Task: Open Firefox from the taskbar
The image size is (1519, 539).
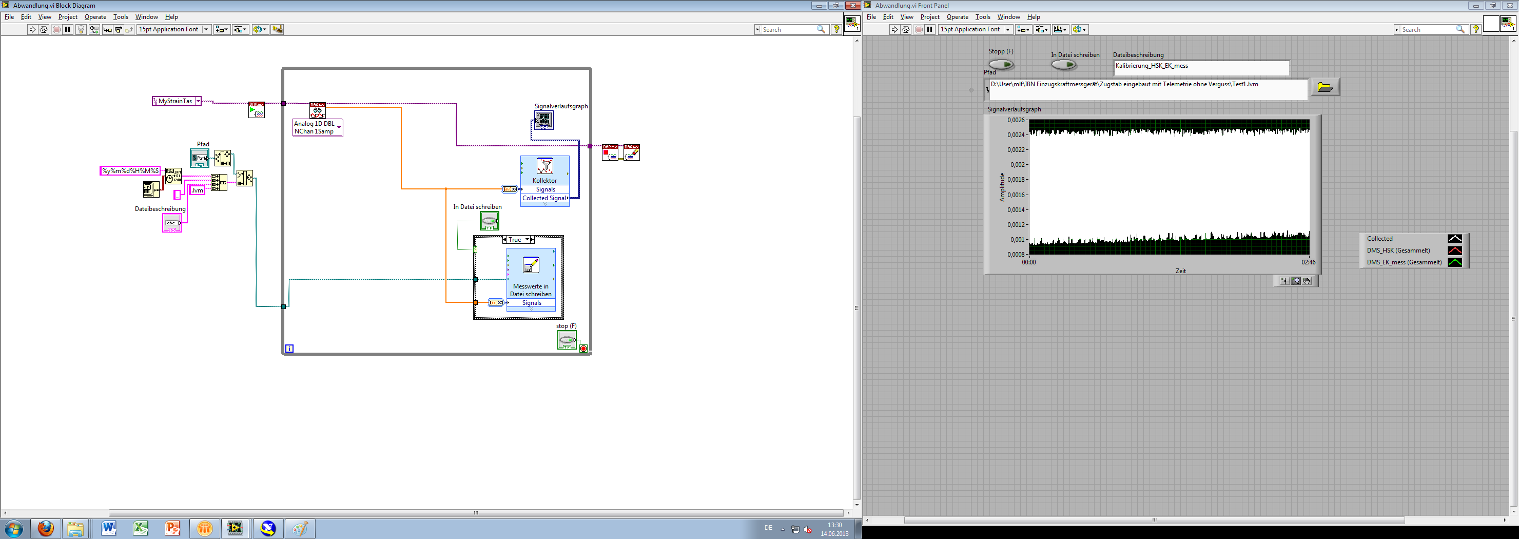Action: [x=45, y=528]
